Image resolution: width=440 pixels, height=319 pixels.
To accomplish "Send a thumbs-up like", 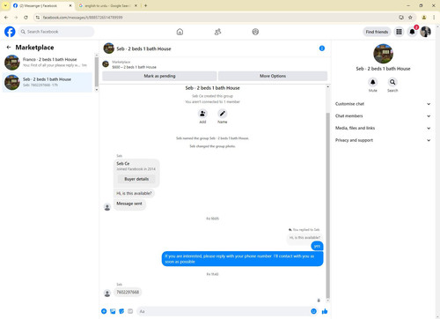I will pyautogui.click(x=325, y=311).
